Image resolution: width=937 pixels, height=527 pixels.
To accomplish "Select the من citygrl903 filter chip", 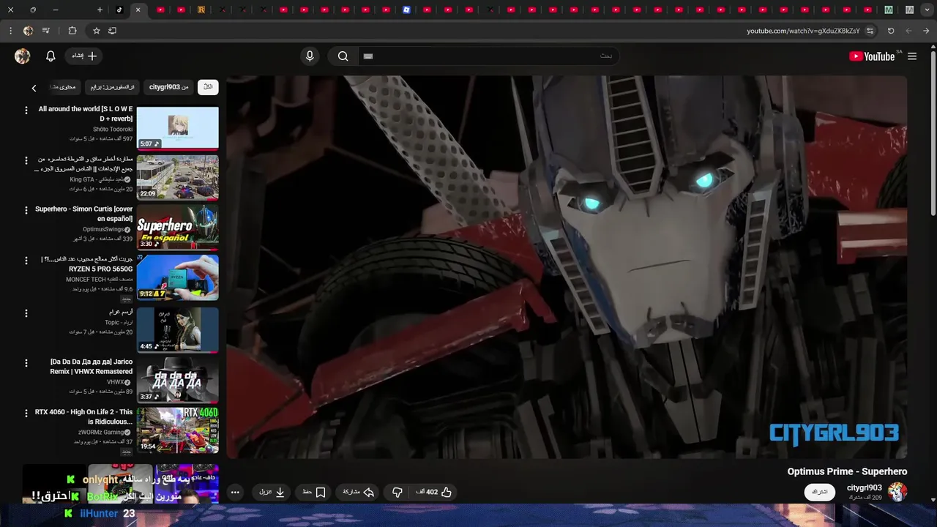I will pos(169,87).
